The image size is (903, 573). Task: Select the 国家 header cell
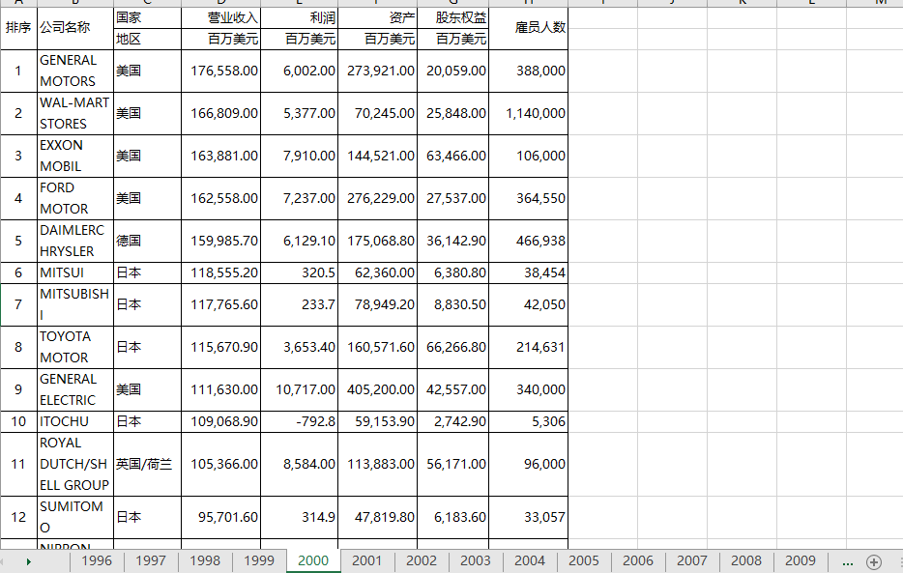pyautogui.click(x=147, y=17)
